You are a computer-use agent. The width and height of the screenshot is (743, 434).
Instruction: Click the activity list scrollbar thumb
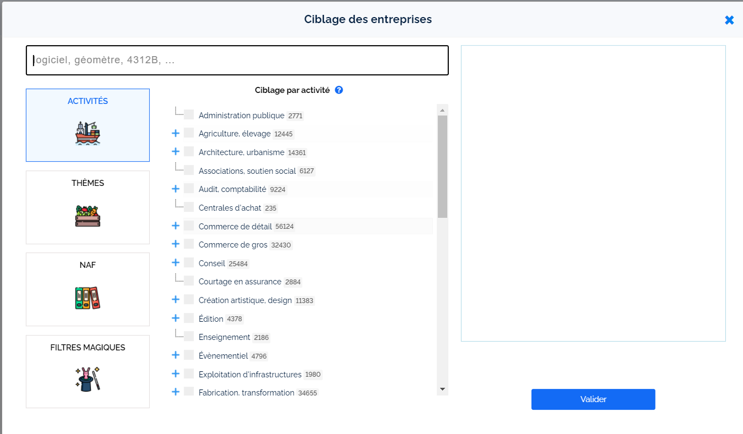(x=442, y=165)
